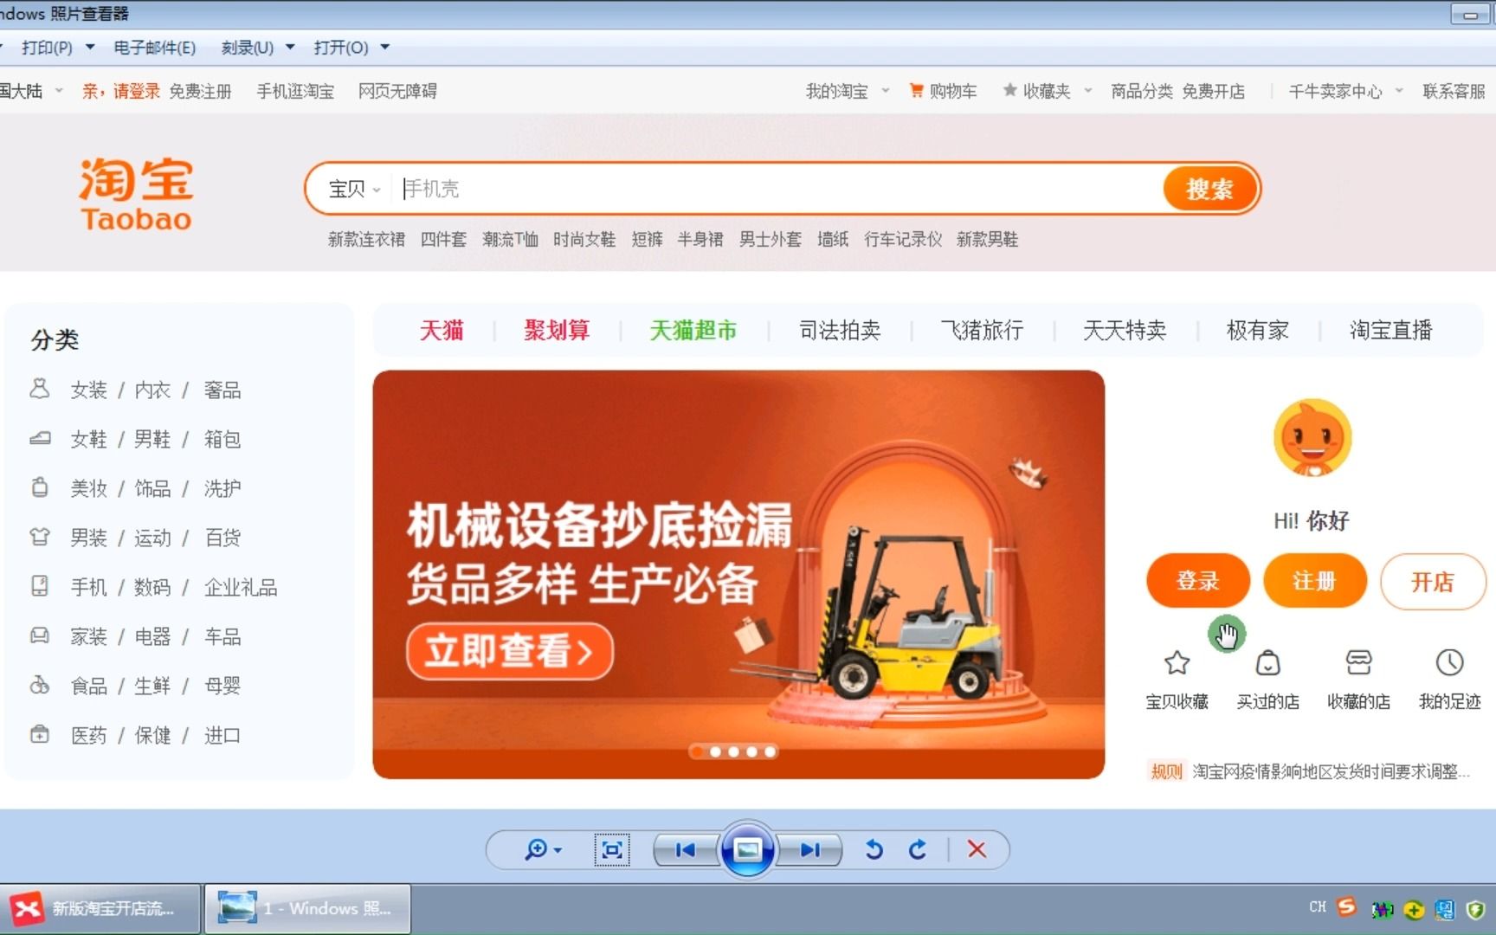Switch to the 天猫超市 tab

coord(693,330)
